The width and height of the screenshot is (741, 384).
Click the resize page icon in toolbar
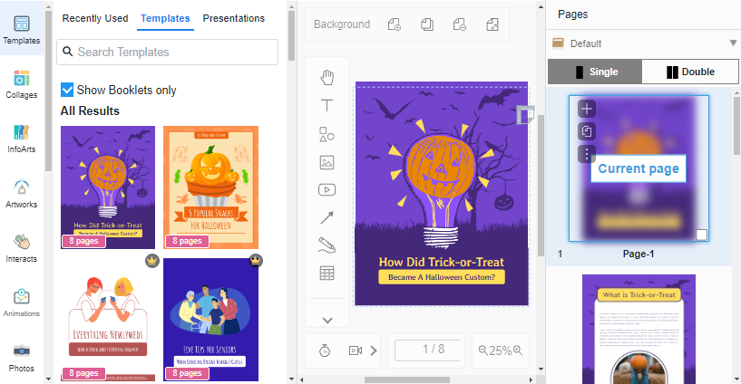click(492, 24)
